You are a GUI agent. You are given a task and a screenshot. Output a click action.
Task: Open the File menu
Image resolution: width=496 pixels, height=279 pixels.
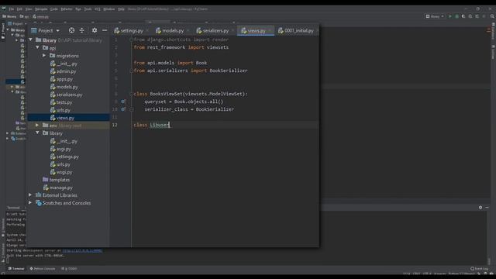coord(12,9)
